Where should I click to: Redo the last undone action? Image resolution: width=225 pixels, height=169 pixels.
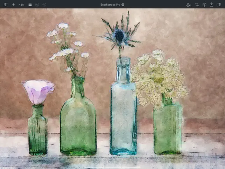coord(44,5)
